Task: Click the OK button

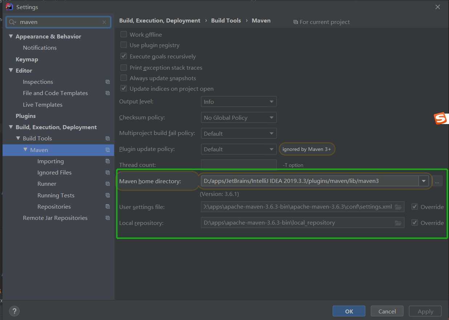Action: pyautogui.click(x=349, y=311)
